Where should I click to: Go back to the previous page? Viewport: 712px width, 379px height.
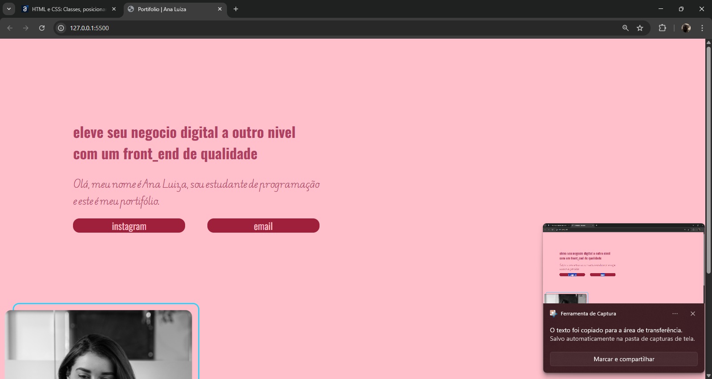(x=10, y=28)
